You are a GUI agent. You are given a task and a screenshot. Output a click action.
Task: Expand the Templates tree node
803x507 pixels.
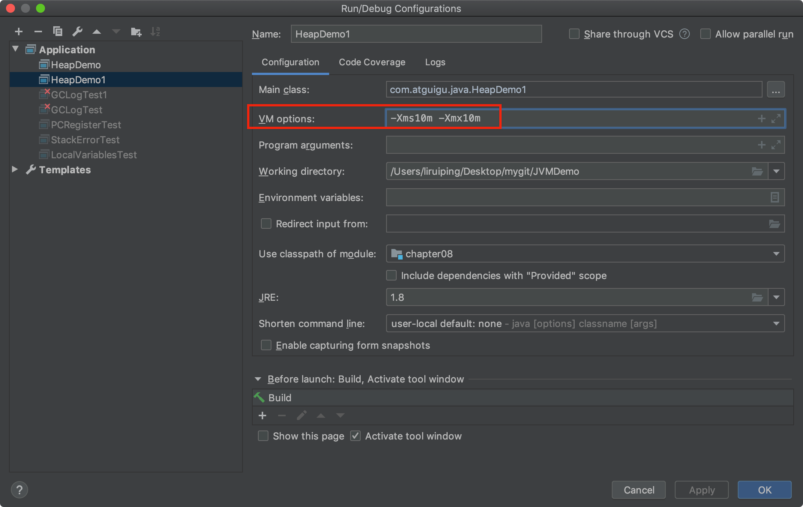coord(15,169)
